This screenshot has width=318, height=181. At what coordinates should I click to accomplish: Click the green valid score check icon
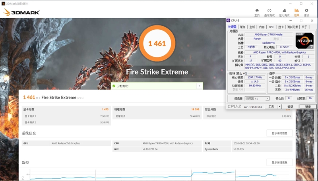(114, 86)
